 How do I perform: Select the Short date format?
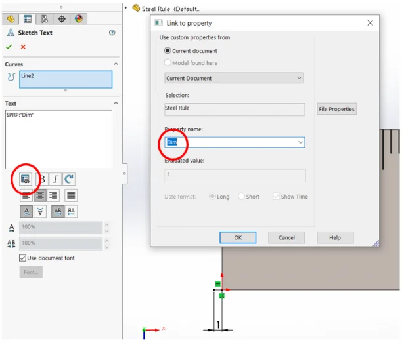[241, 196]
